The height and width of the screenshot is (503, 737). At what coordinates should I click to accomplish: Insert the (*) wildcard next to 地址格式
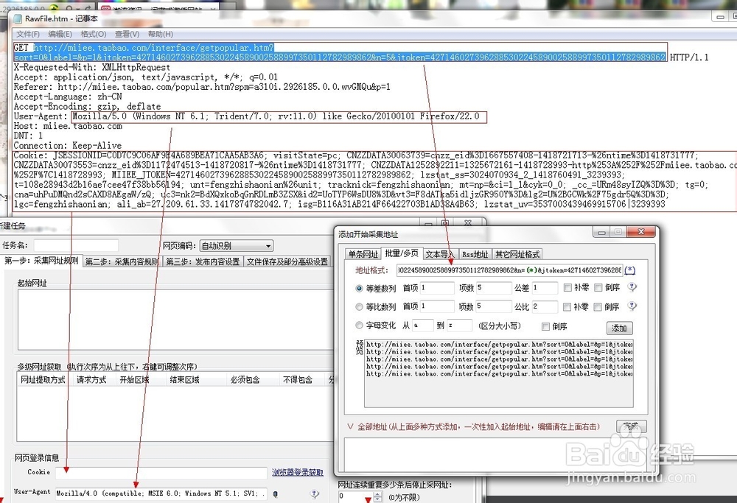point(630,270)
